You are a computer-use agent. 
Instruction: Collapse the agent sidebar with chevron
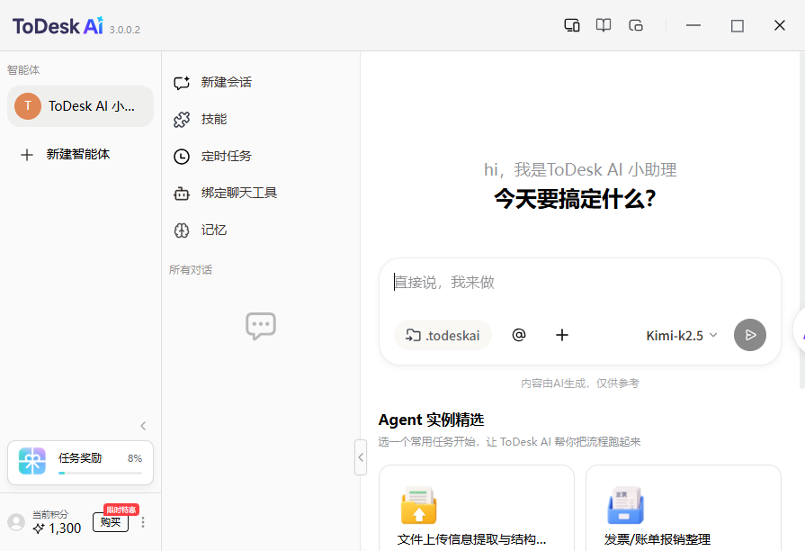(x=143, y=426)
